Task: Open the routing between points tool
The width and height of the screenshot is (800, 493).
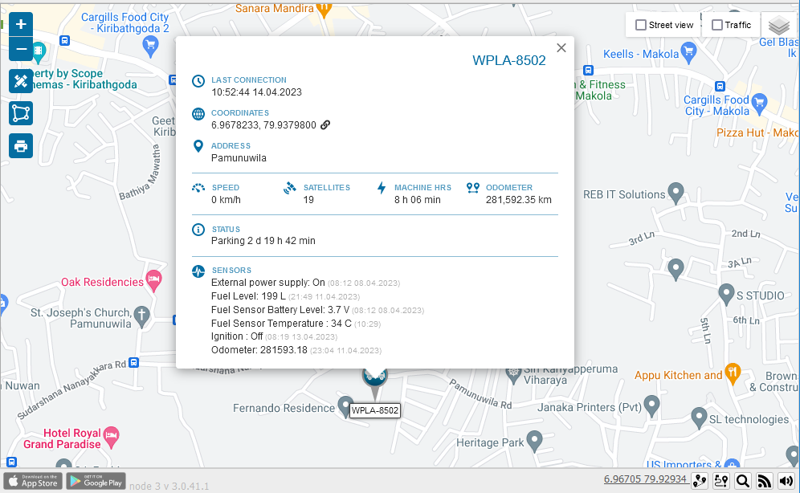Action: pyautogui.click(x=700, y=480)
